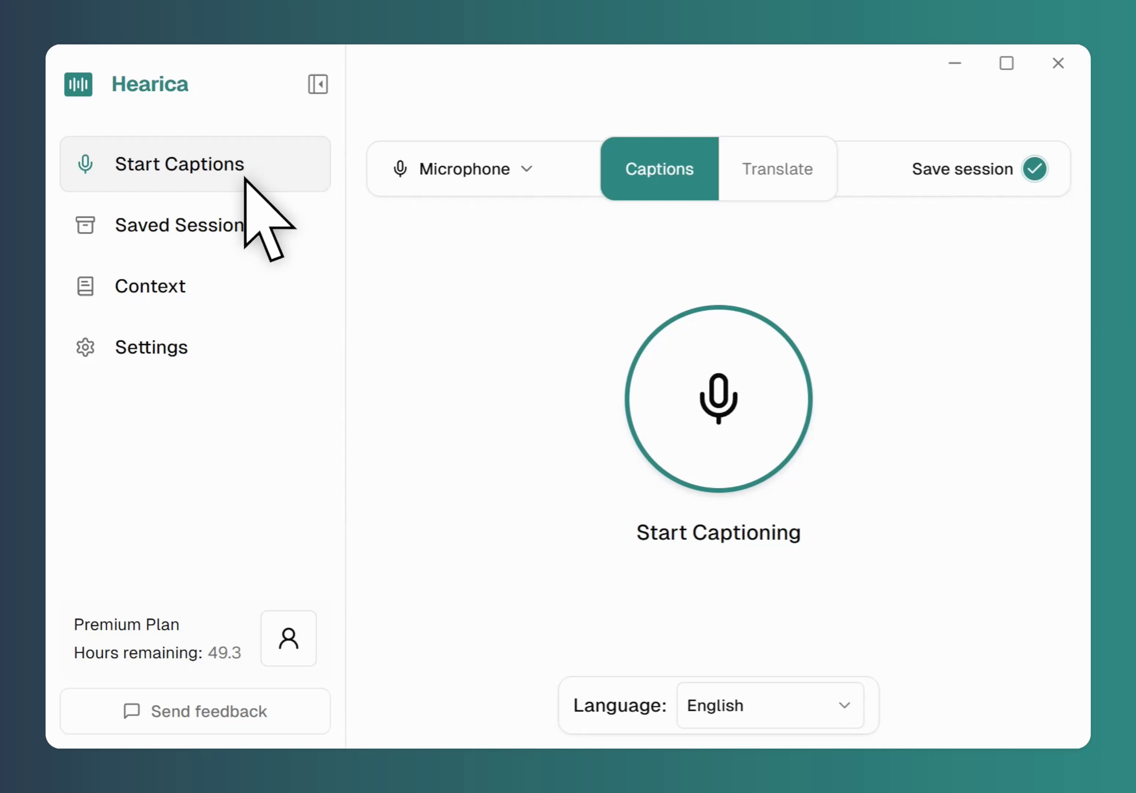
Task: Click the chat bubble feedback icon
Action: click(x=131, y=711)
